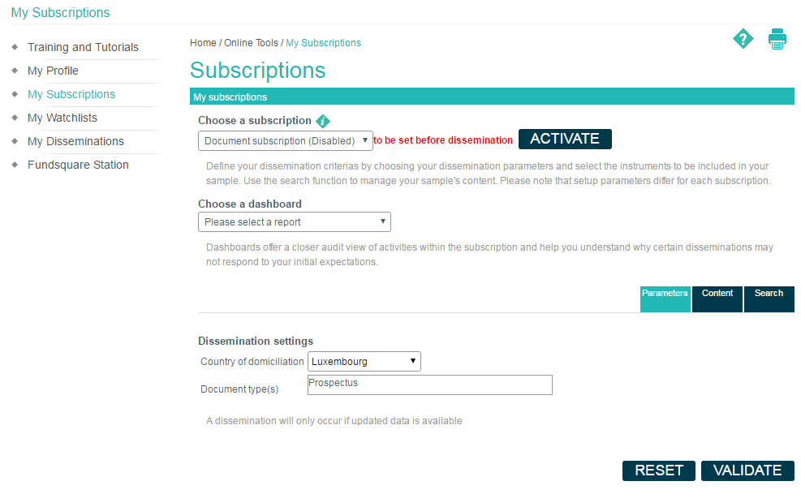Navigate to My Disseminations
The width and height of the screenshot is (801, 494).
pyautogui.click(x=75, y=141)
